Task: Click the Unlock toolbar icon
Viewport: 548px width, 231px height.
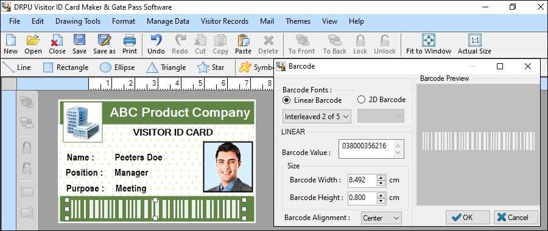Action: [385, 44]
